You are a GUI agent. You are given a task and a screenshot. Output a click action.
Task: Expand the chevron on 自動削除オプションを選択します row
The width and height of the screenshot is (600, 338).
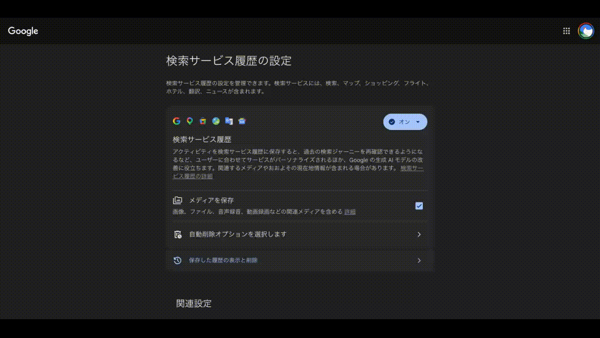pyautogui.click(x=419, y=234)
